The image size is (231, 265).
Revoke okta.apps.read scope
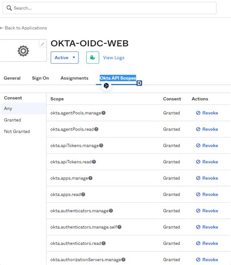pyautogui.click(x=207, y=194)
